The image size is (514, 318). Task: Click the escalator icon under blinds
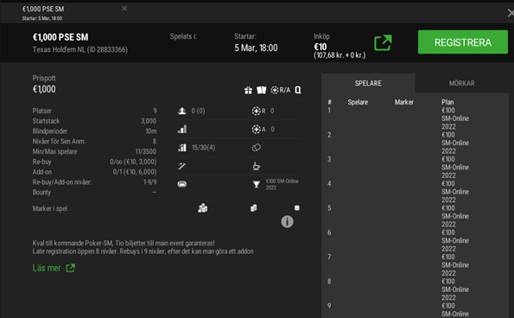pos(182,166)
